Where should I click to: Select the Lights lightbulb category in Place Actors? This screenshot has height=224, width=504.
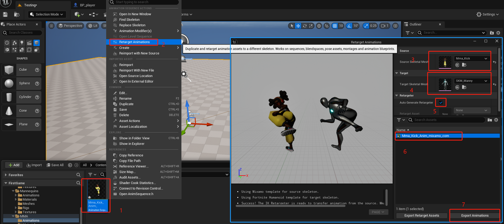pyautogui.click(x=22, y=43)
